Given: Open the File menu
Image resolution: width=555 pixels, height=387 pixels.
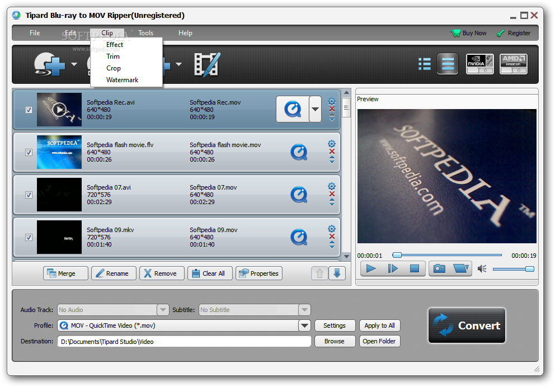Looking at the screenshot, I should point(35,33).
